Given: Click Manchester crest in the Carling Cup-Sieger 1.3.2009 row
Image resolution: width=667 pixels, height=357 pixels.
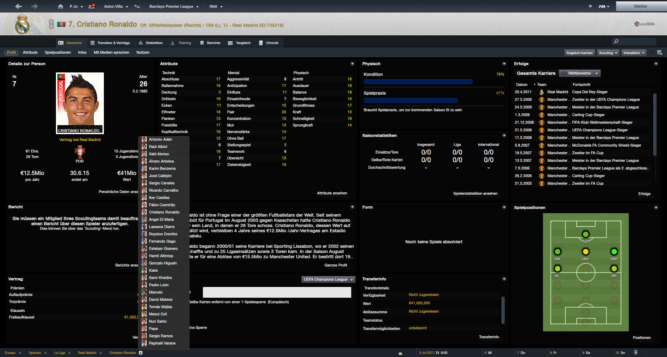Looking at the screenshot, I should [542, 115].
